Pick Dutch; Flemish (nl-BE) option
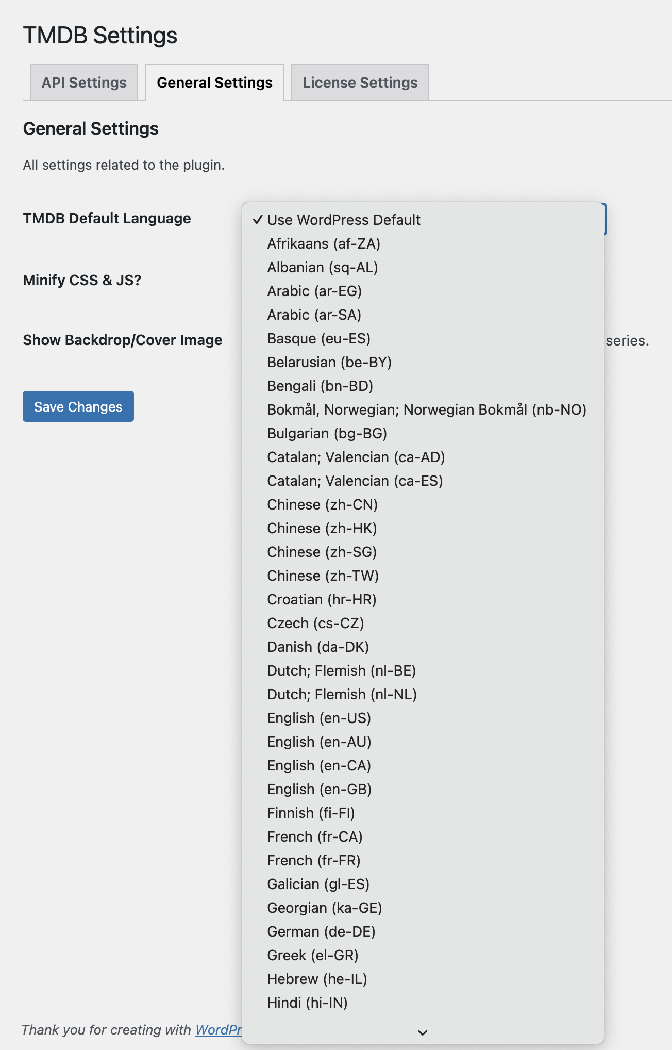Screen dimensions: 672x1050 coord(423,670)
